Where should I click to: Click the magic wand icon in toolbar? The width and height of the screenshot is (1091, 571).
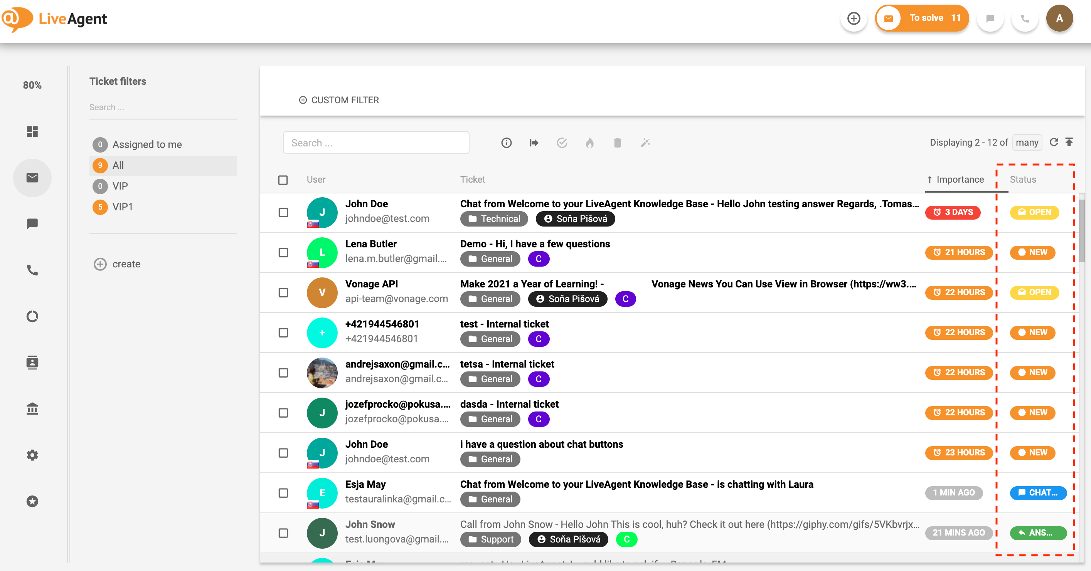pyautogui.click(x=645, y=143)
